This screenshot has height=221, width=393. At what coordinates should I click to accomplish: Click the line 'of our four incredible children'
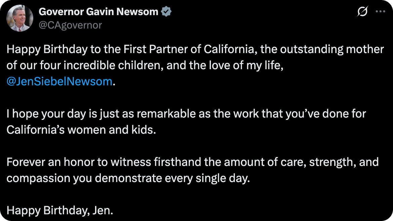[145, 65]
